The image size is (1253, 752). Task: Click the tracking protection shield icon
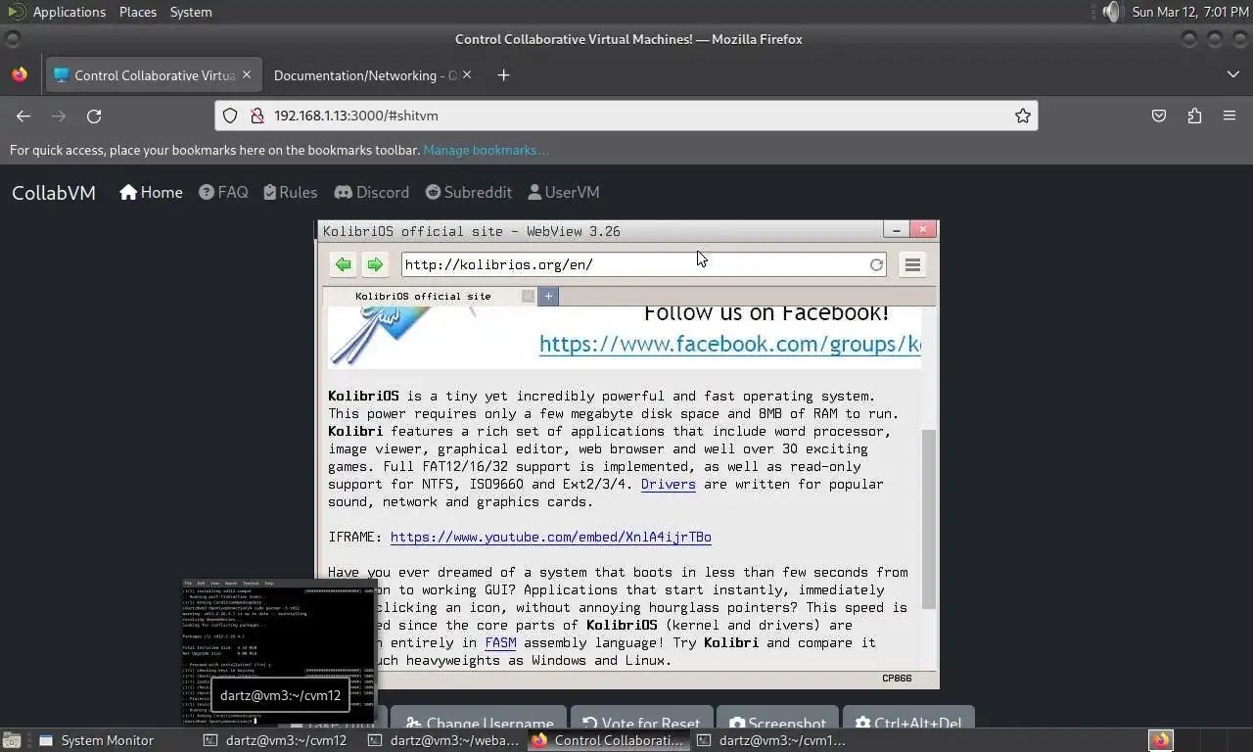[230, 116]
